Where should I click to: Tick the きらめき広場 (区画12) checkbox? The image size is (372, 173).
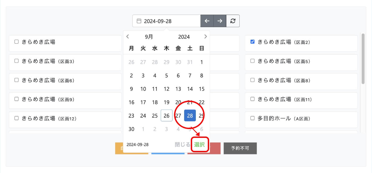coord(16,118)
